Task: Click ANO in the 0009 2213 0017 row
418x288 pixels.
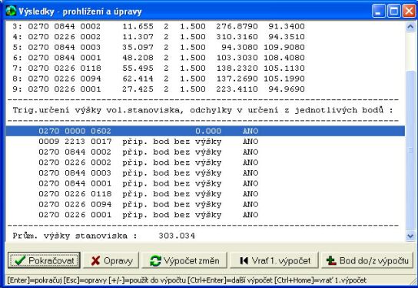Action: pos(250,142)
